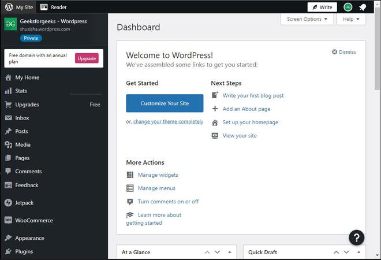The image size is (381, 260).
Task: Open the Pages menu item
Action: click(23, 158)
